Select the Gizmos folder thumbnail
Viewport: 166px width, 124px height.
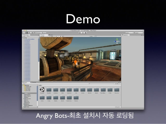(83, 91)
